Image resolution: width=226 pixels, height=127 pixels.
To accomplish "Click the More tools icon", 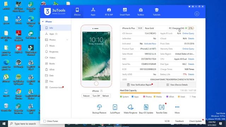I will point(177,107).
